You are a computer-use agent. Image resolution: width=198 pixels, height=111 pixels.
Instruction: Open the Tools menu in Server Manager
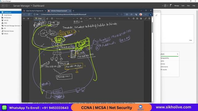(183, 6)
